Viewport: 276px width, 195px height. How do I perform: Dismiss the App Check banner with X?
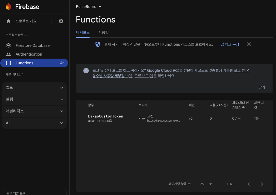point(249,44)
